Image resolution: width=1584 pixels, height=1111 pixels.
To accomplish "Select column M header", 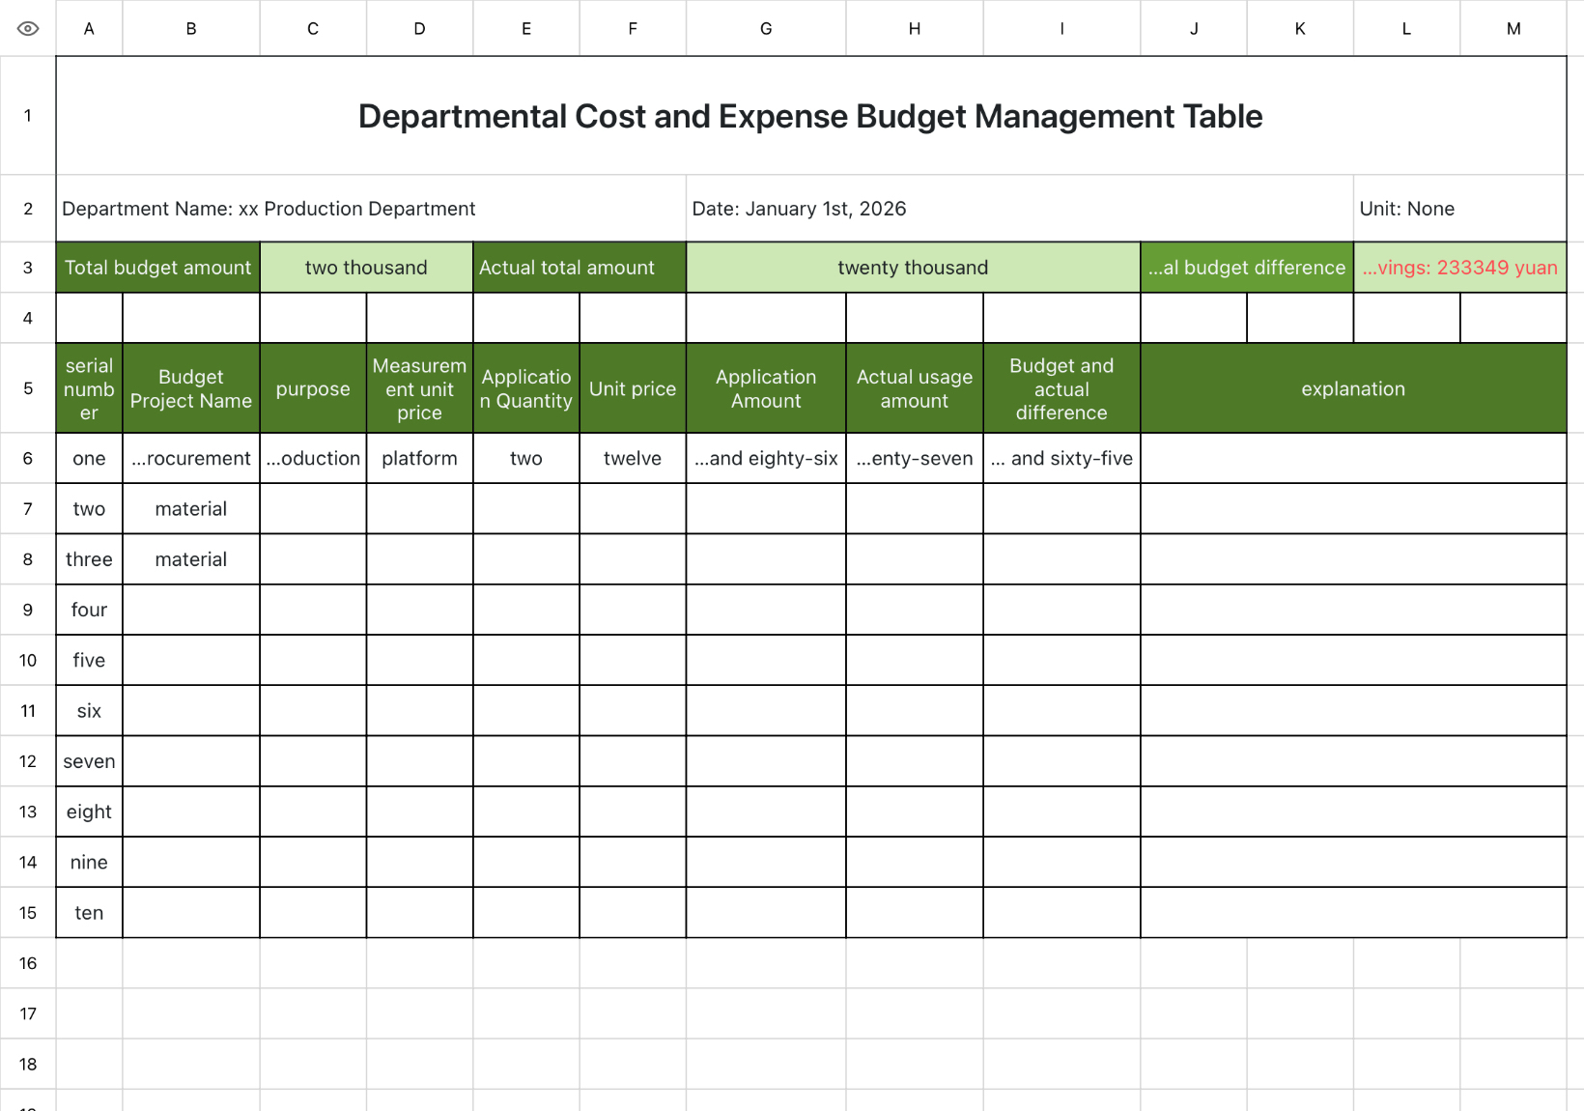I will pos(1513,28).
